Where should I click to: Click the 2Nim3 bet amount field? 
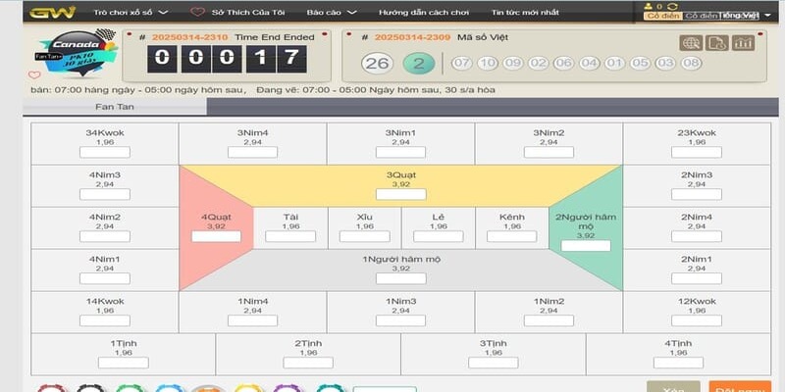(x=697, y=194)
